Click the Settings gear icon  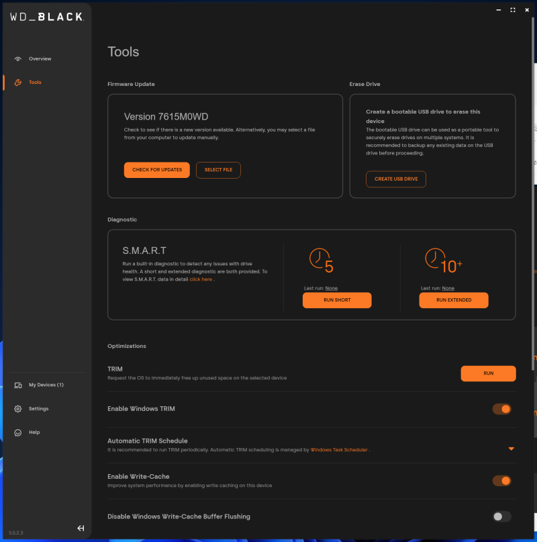[x=18, y=409]
